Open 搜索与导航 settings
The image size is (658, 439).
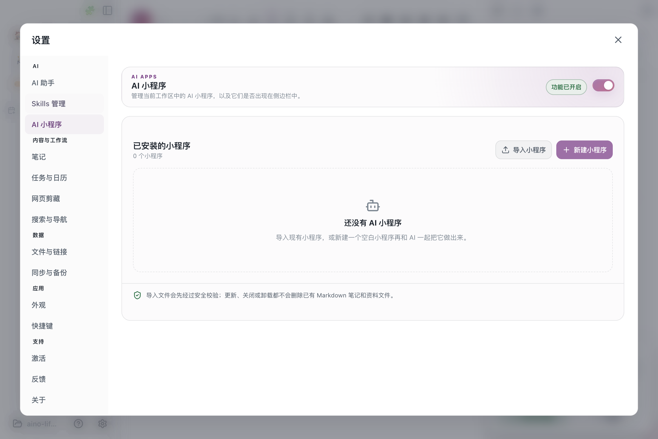(64, 219)
